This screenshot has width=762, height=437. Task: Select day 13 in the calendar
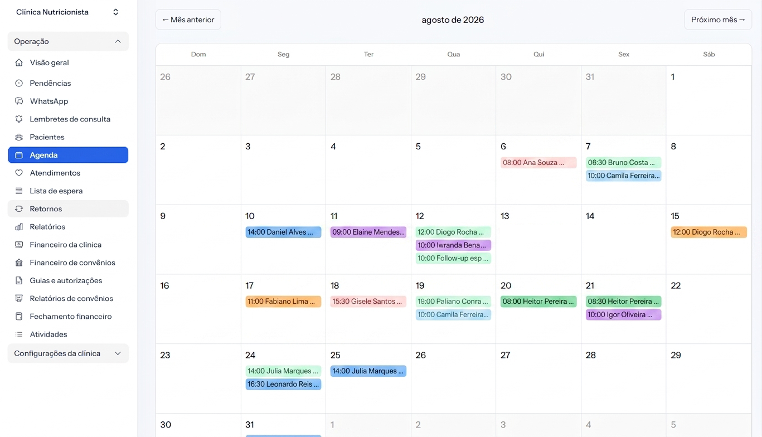[538, 240]
